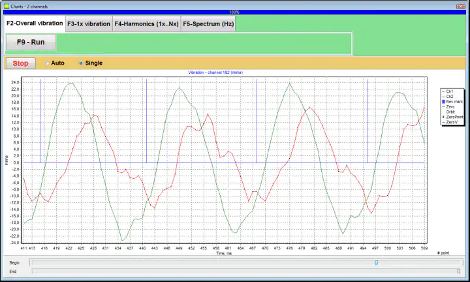This screenshot has height=282, width=470.
Task: Click the 'Time, ms' axis label
Action: (x=224, y=253)
